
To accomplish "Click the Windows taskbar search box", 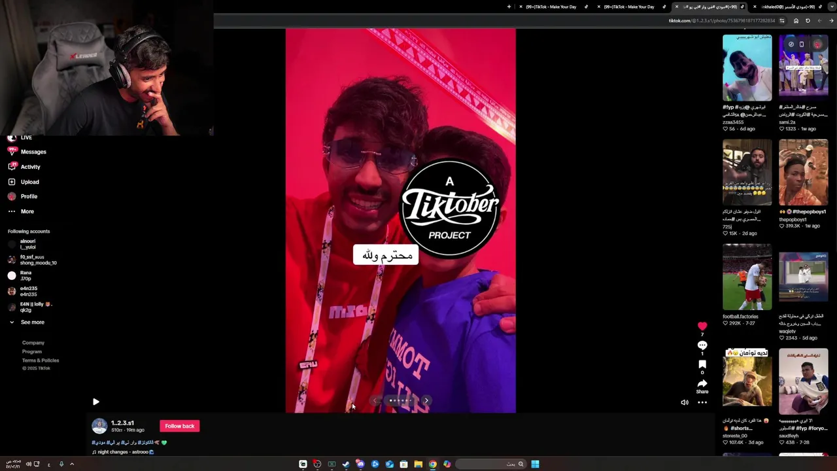I will pos(490,464).
